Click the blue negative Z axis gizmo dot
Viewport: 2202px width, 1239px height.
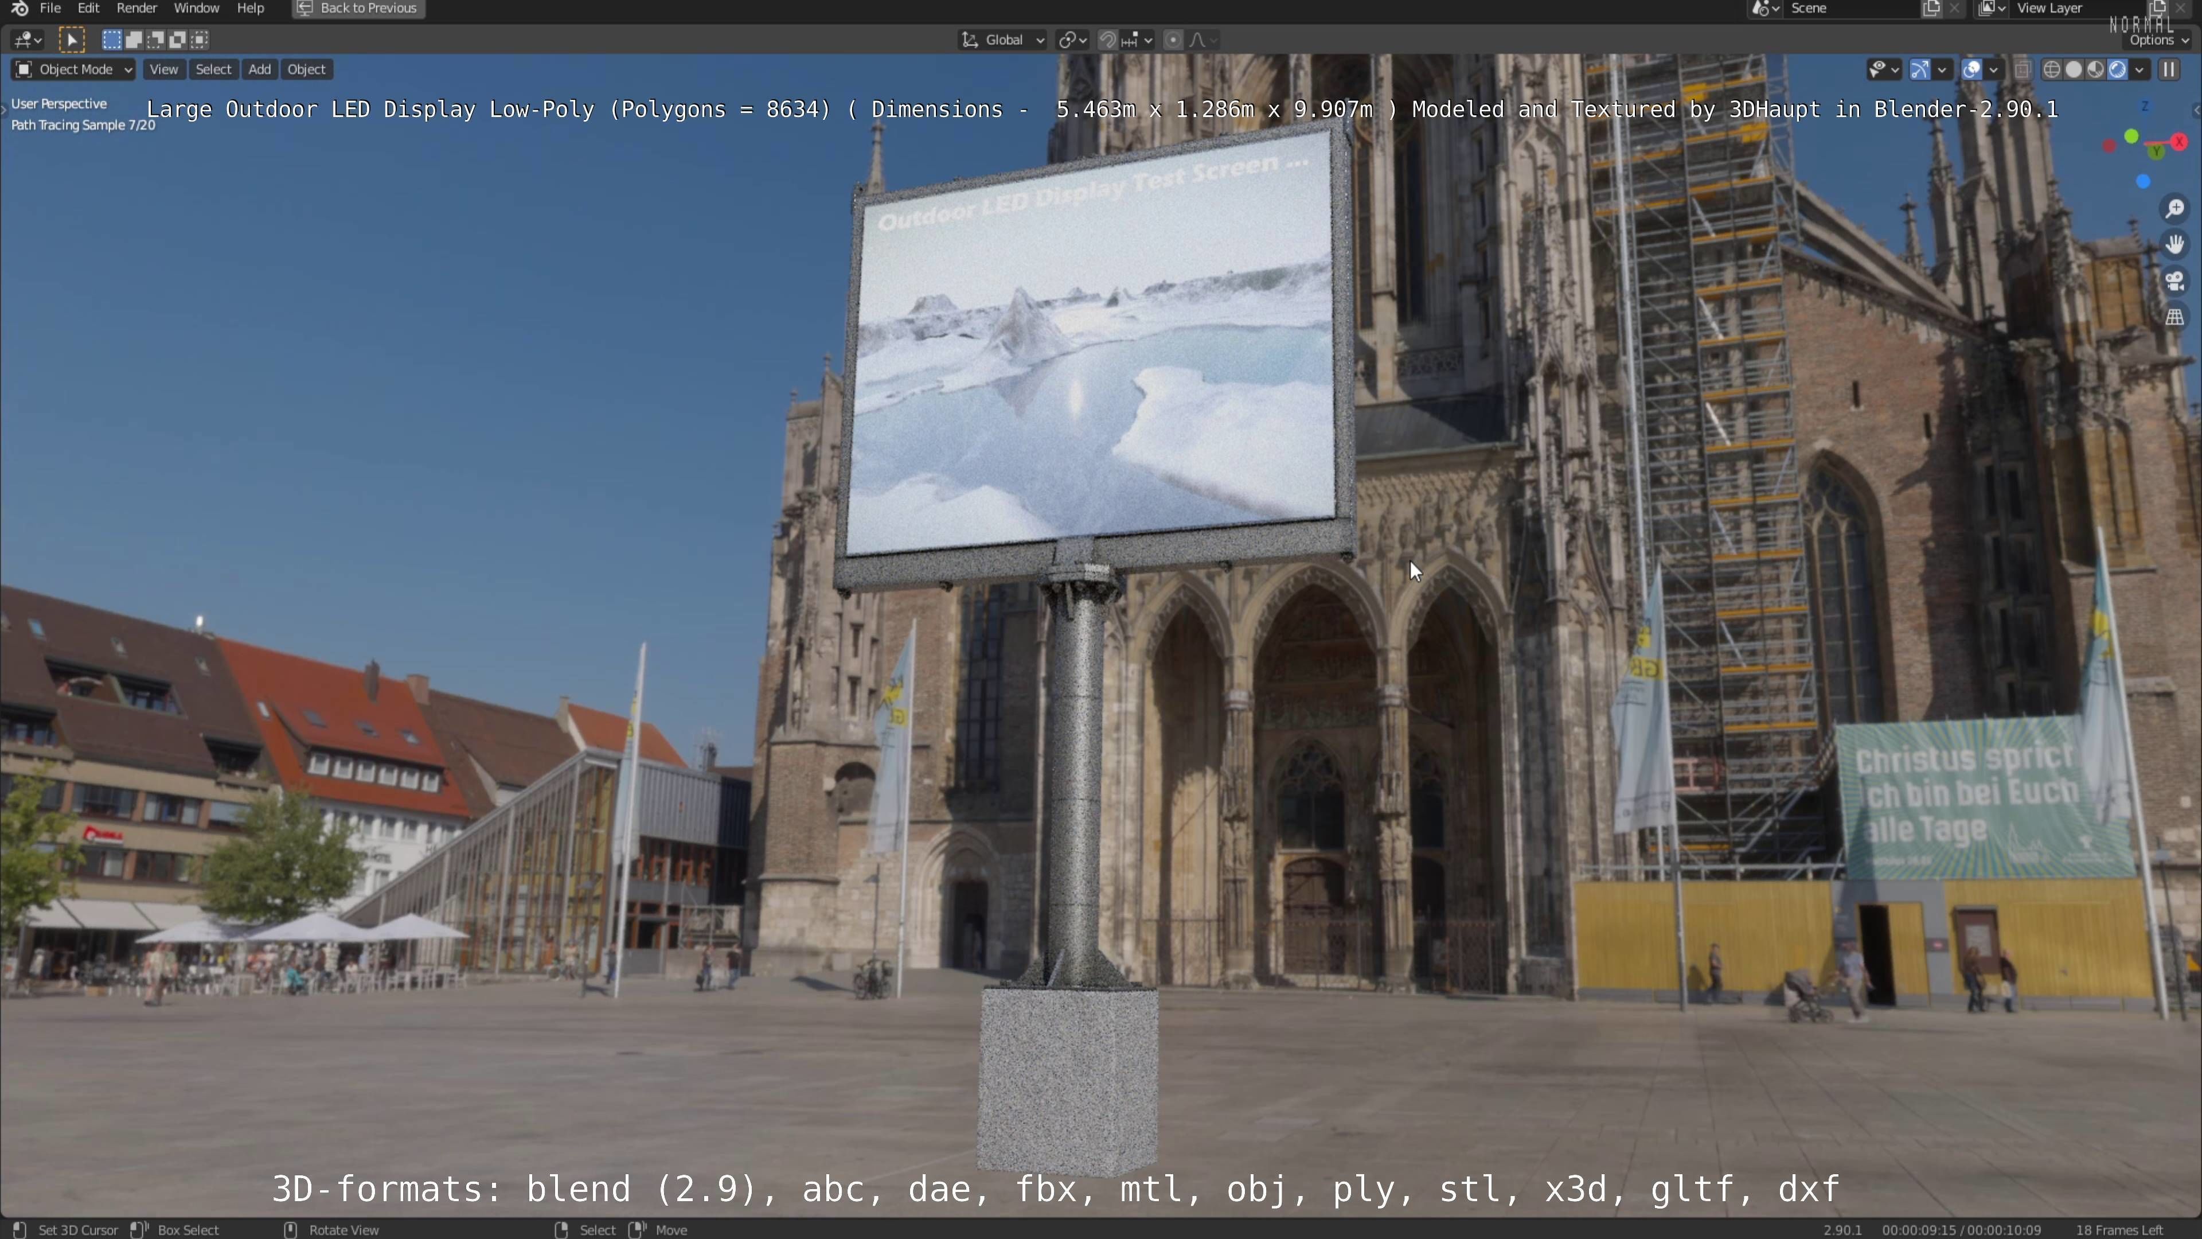2142,181
